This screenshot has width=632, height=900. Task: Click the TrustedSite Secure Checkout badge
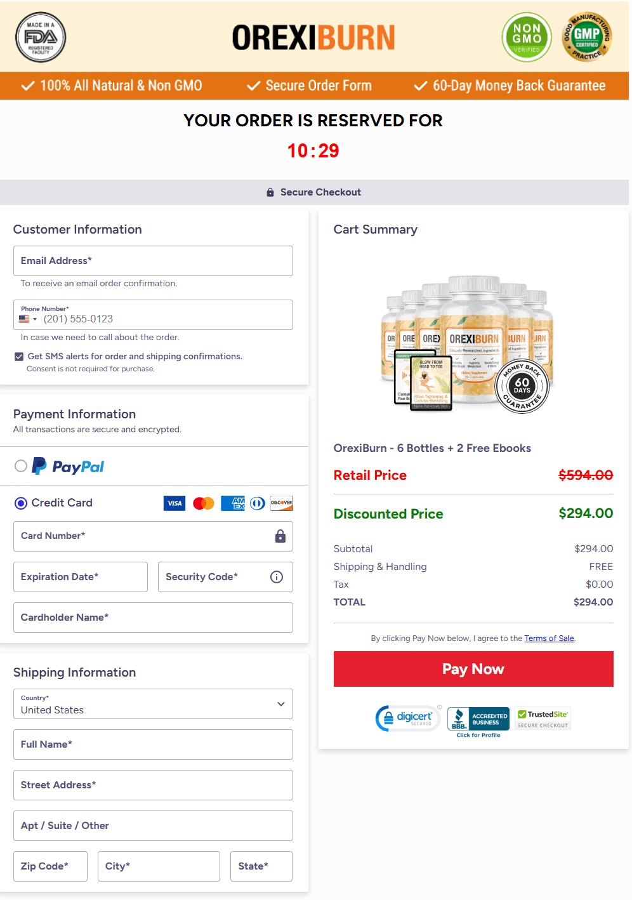[543, 718]
